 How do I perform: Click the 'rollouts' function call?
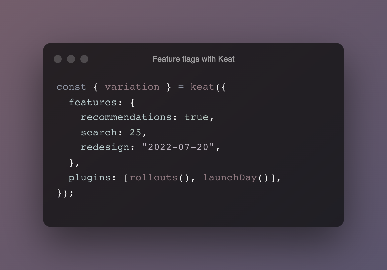154,178
